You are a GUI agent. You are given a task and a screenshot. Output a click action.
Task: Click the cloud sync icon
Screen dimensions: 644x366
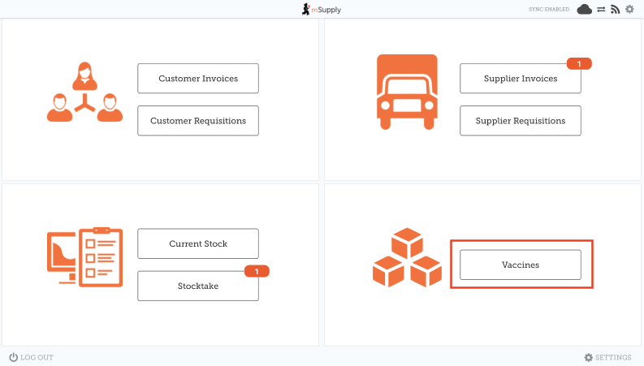pos(585,9)
